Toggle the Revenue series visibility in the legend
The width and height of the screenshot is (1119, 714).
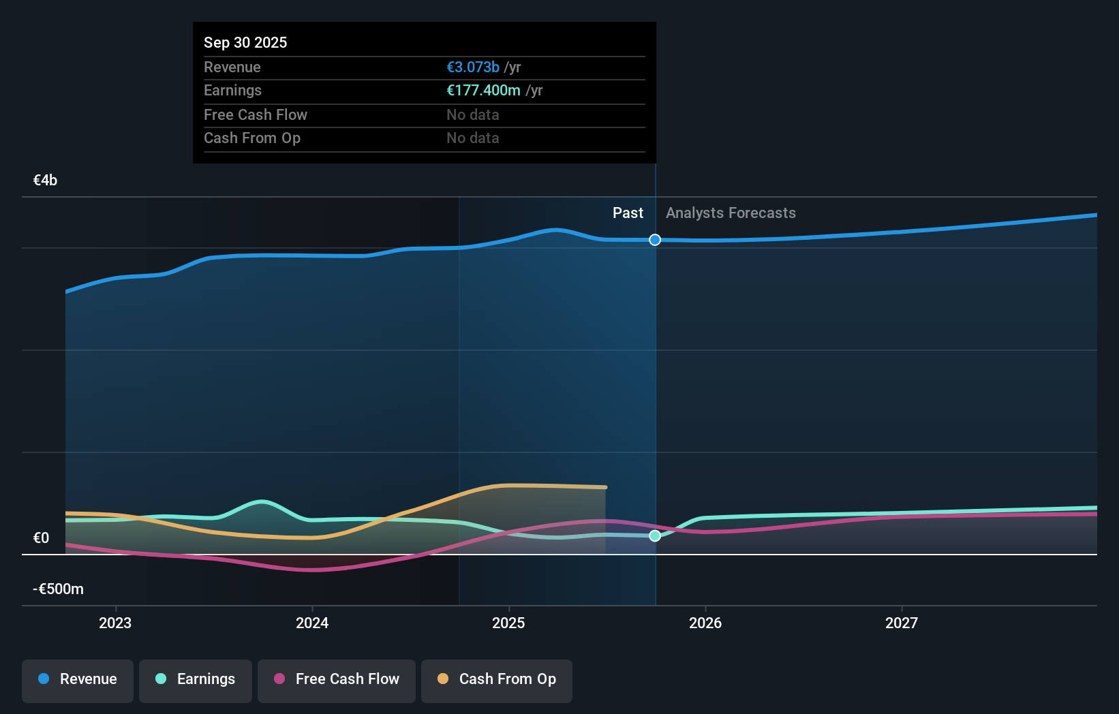(77, 681)
